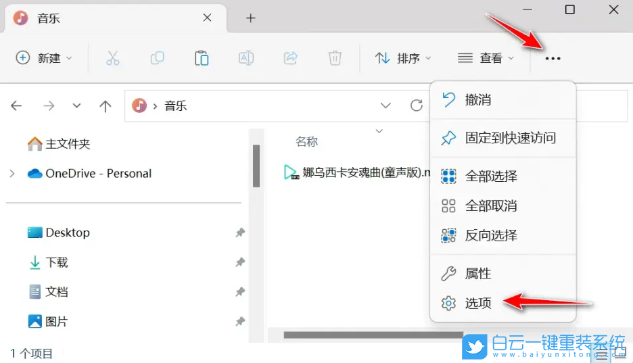
Task: Go back with the left arrow
Action: pos(16,106)
